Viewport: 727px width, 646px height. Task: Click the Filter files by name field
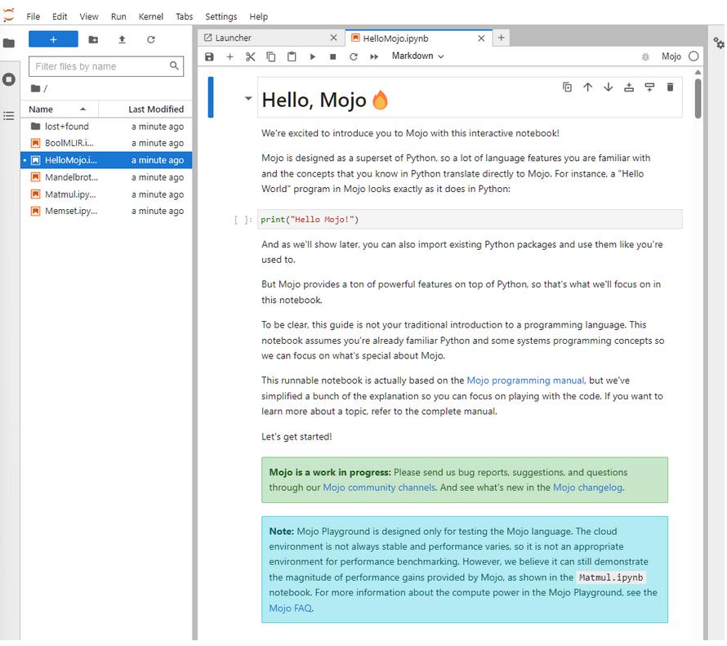point(100,66)
